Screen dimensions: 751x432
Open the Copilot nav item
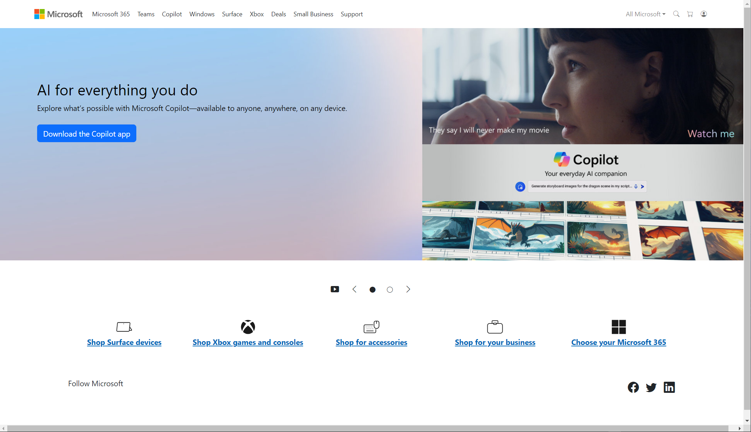172,14
